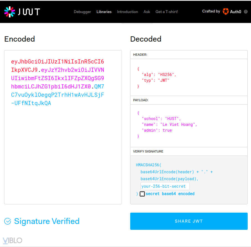Viewport: 251px width, 247px height.
Task: Go to the Introduction page
Action: point(127,12)
